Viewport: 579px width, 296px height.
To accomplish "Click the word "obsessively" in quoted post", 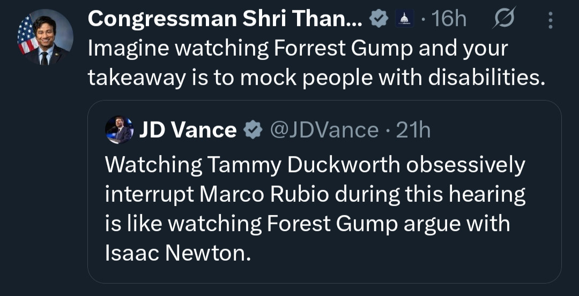I will tap(465, 165).
